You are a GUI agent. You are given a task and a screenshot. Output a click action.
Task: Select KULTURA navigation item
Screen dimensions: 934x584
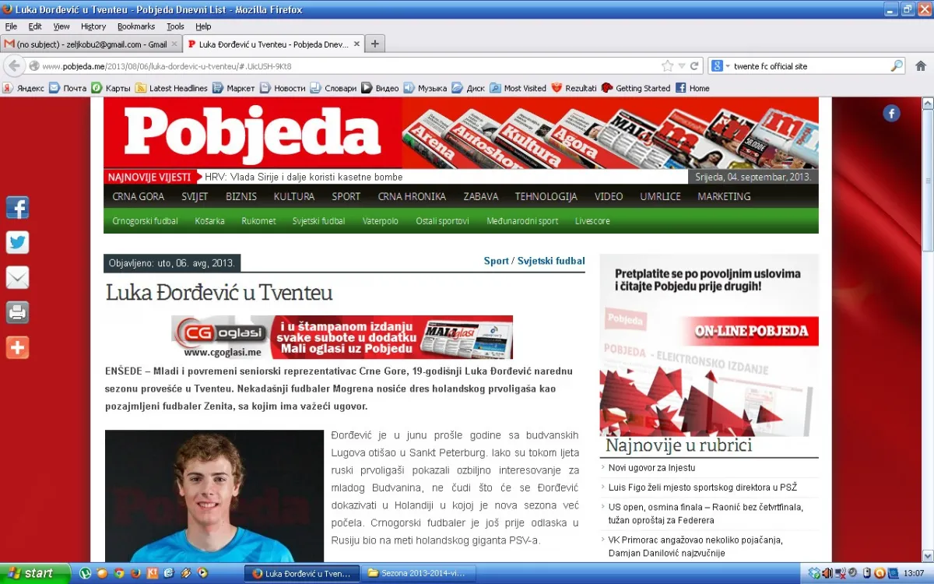coord(294,196)
